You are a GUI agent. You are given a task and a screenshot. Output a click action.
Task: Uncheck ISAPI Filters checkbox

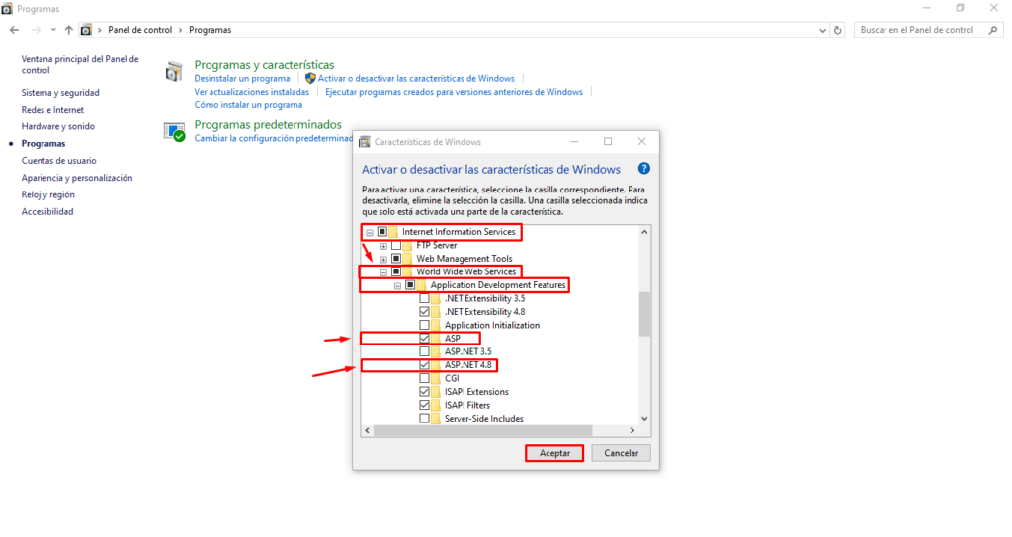coord(424,405)
